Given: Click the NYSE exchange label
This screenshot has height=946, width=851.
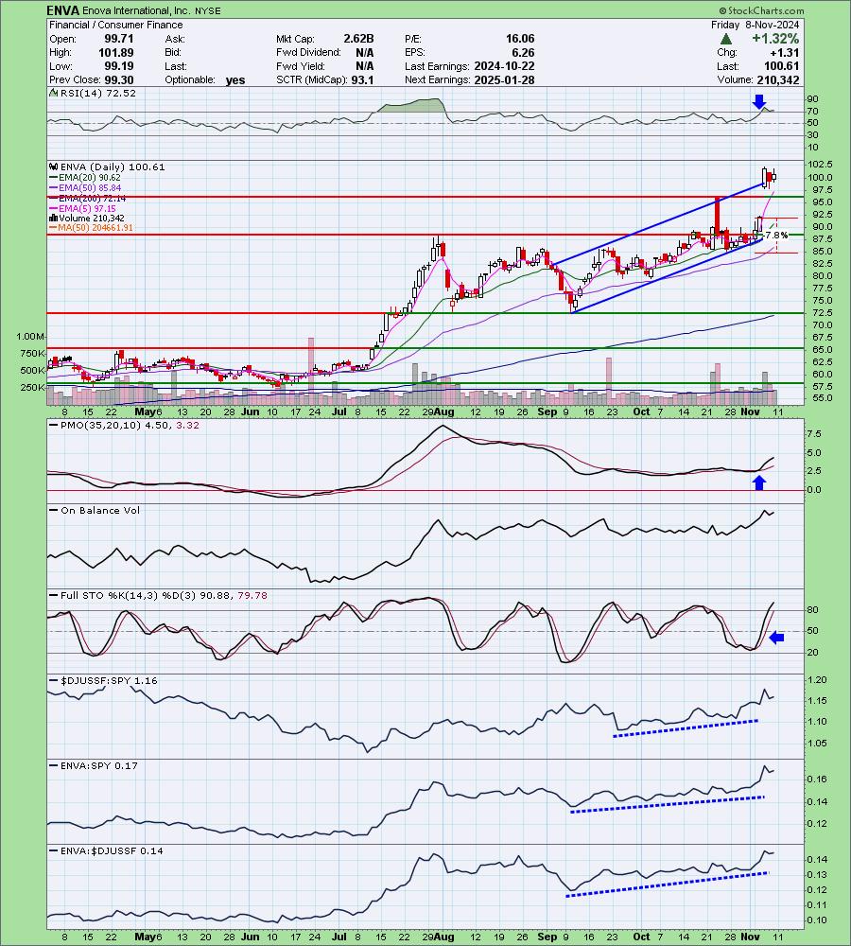Looking at the screenshot, I should click(207, 10).
